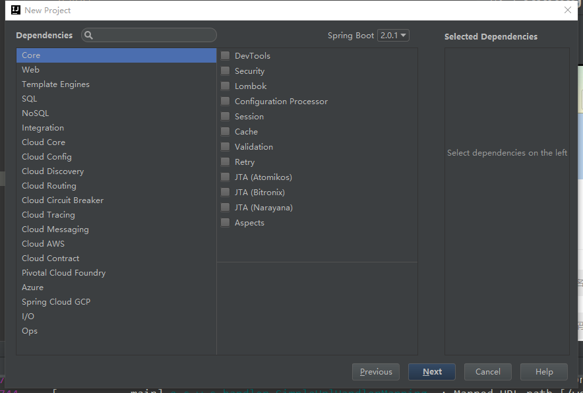Open Help for this dialog
This screenshot has width=583, height=393.
click(x=544, y=372)
